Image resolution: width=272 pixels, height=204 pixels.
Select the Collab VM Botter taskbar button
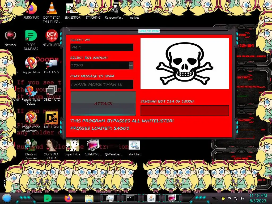click(172, 198)
